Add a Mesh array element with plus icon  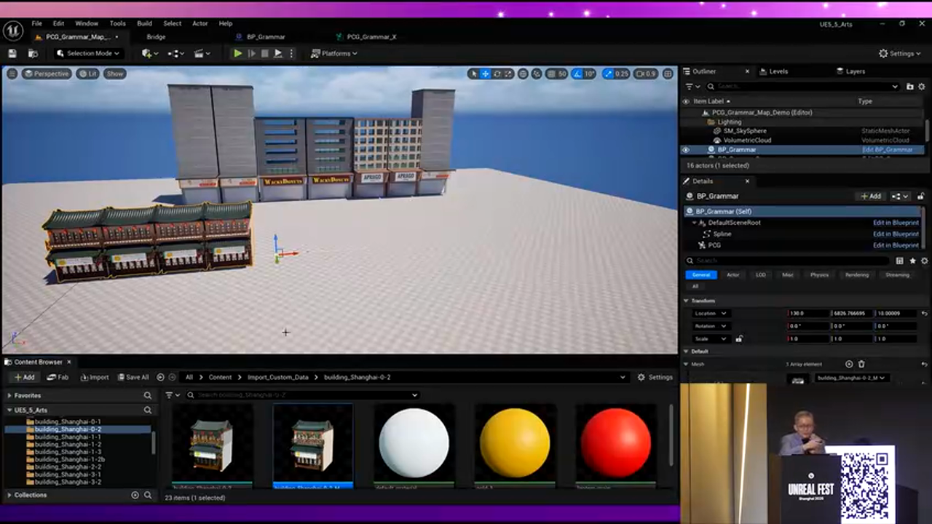point(849,364)
